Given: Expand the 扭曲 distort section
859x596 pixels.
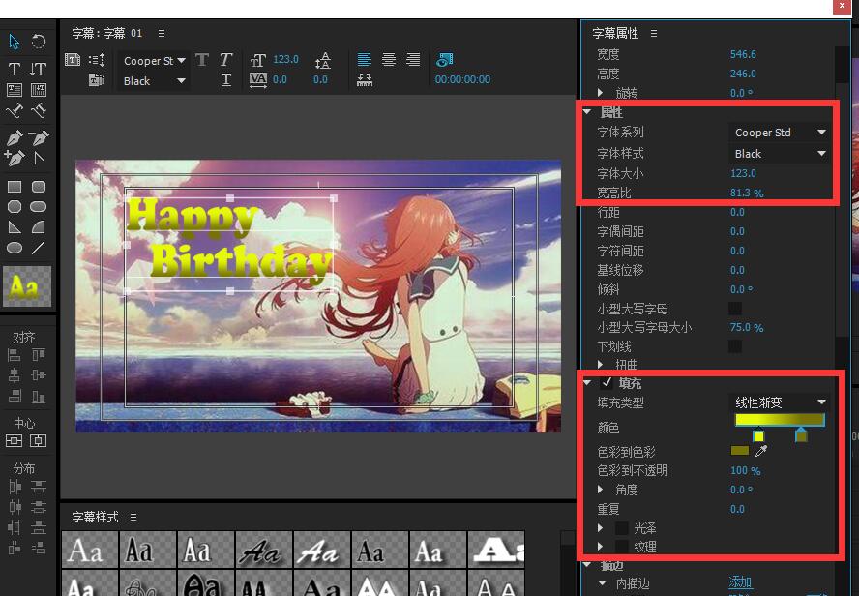Looking at the screenshot, I should tap(601, 364).
